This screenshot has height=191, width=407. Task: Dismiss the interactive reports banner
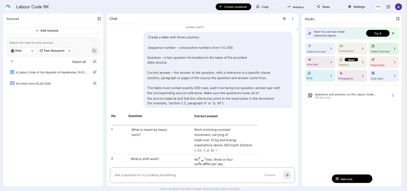pos(393,33)
